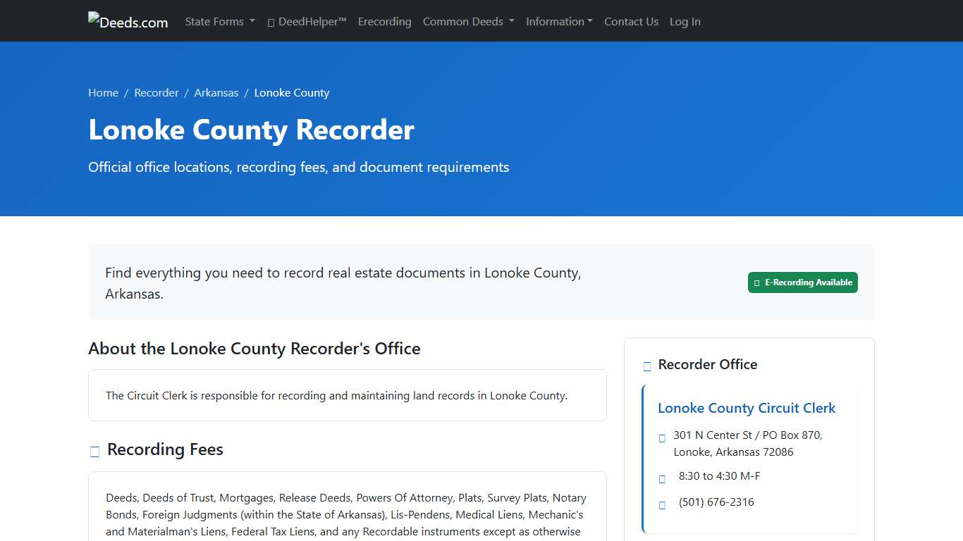Click the Log In link
This screenshot has width=963, height=541.
point(685,21)
